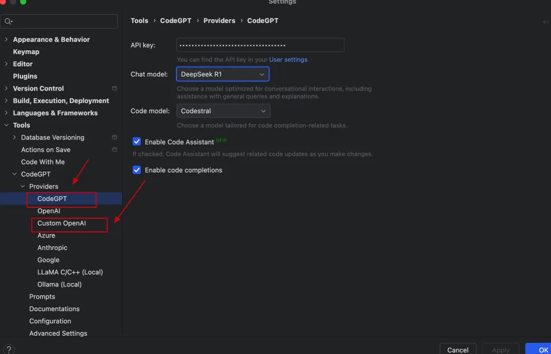Expand Build, Execution, Deployment chevron
Screen dimensions: 551x354
[x=6, y=101]
